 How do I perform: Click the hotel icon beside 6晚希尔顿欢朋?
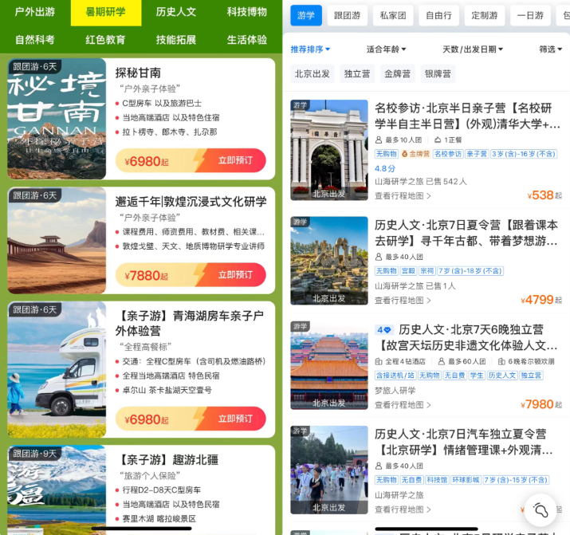(x=501, y=362)
